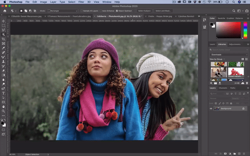250x156 pixels.
Task: Open the Properties panel icon
Action: 205,27
